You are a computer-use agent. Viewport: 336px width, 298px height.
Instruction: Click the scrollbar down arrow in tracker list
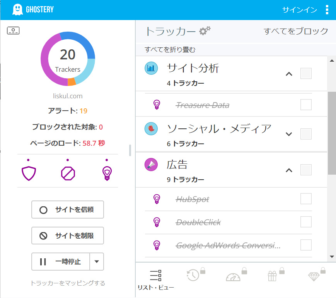pos(332,257)
